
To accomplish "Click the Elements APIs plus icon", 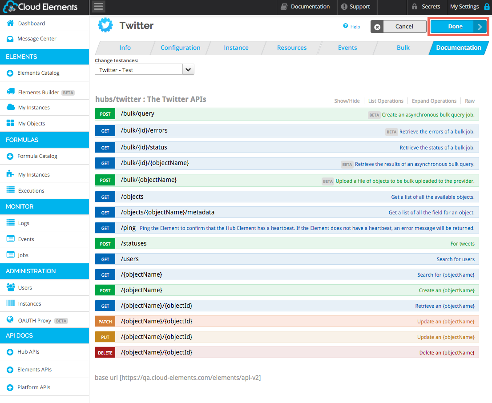I will [x=10, y=370].
